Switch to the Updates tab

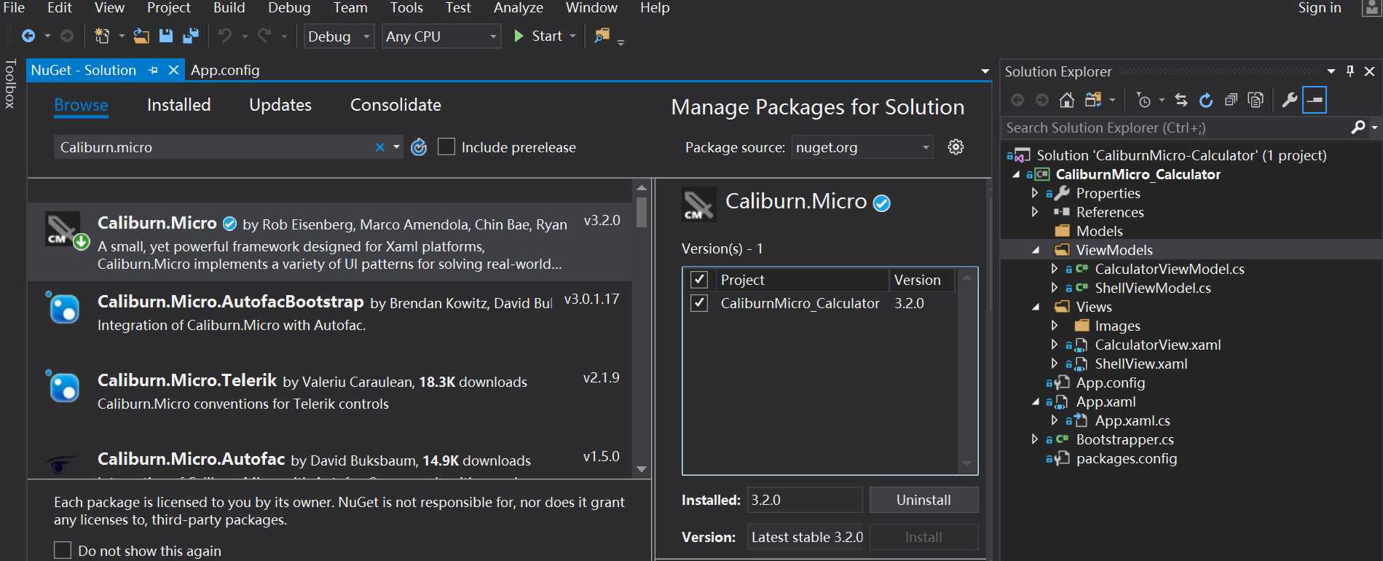(x=280, y=105)
